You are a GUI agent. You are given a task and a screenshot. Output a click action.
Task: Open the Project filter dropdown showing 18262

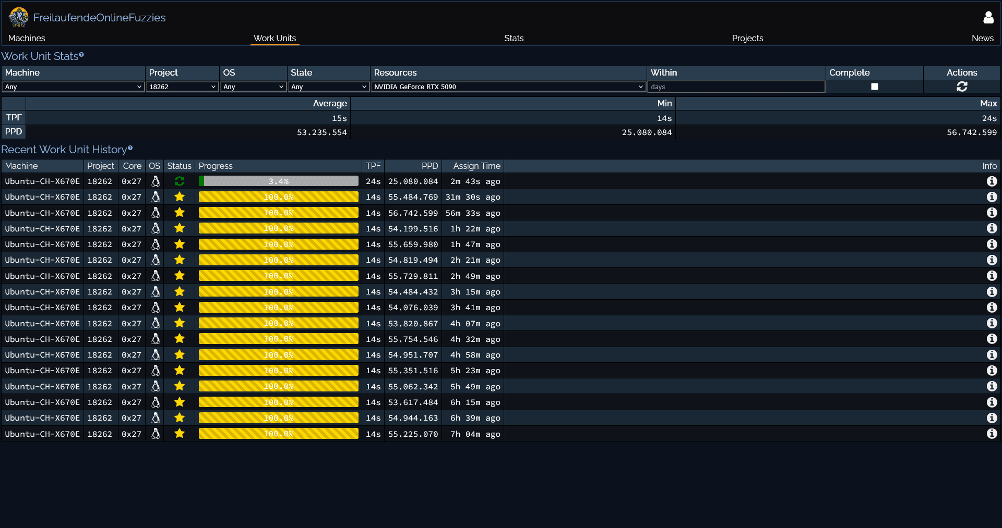(182, 87)
